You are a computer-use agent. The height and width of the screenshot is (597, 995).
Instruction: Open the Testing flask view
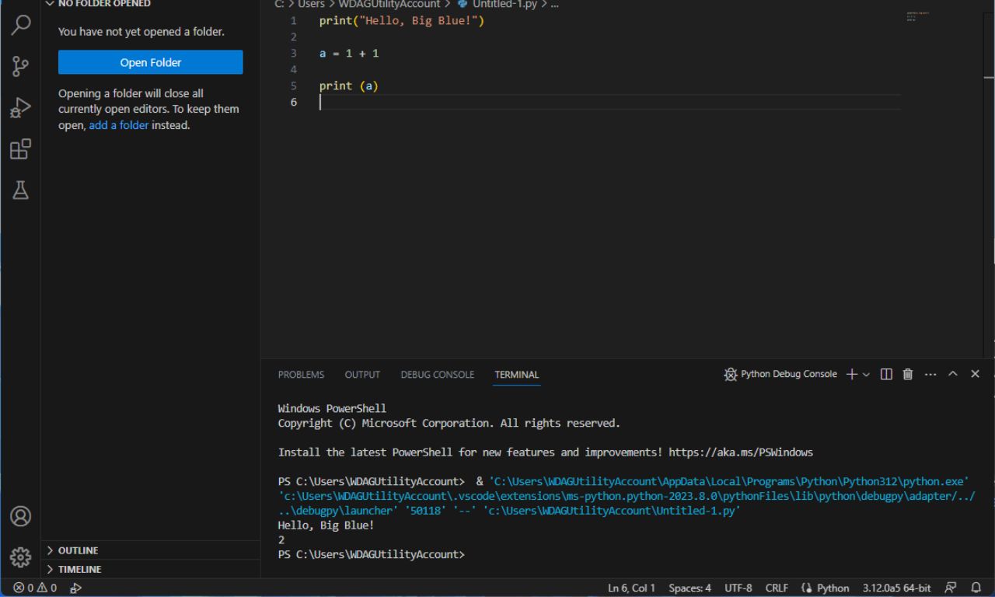pos(21,190)
